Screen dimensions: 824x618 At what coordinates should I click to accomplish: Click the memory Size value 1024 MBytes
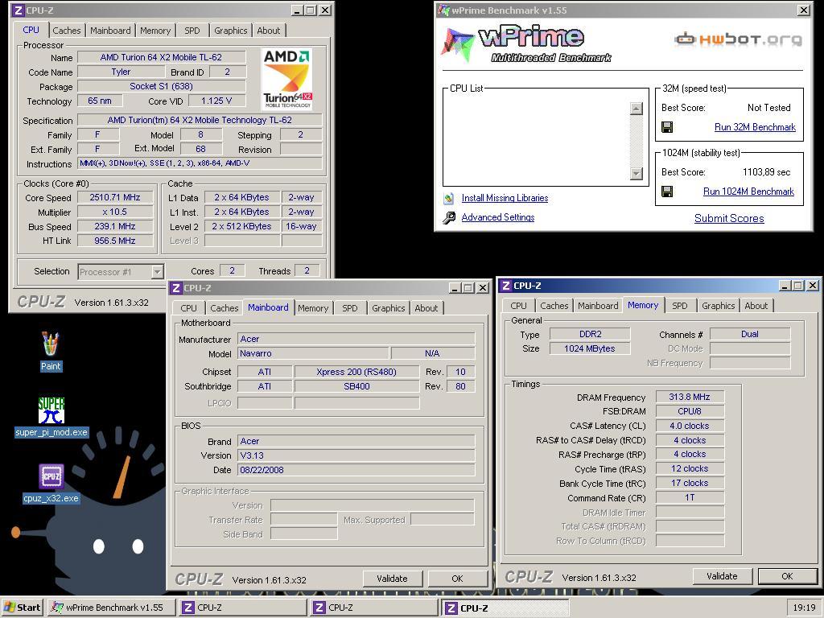click(590, 348)
